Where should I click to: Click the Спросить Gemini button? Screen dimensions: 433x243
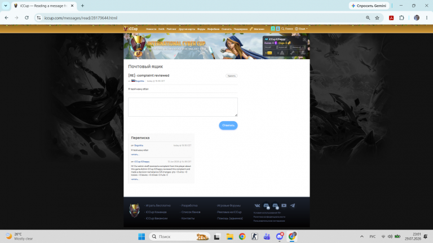click(369, 6)
